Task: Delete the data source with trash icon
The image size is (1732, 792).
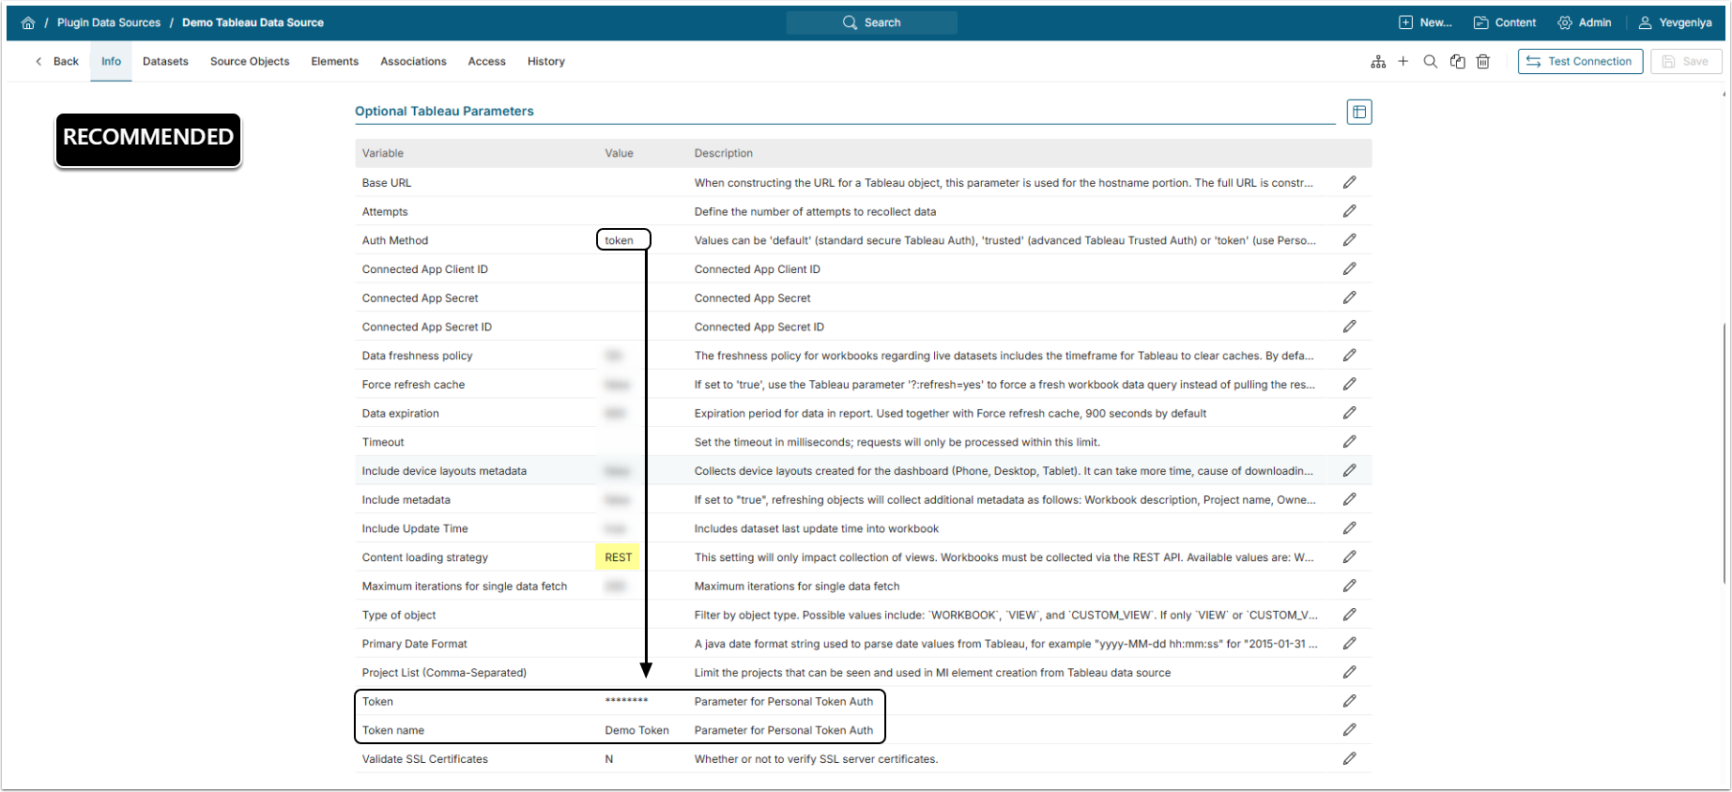Action: (1483, 62)
